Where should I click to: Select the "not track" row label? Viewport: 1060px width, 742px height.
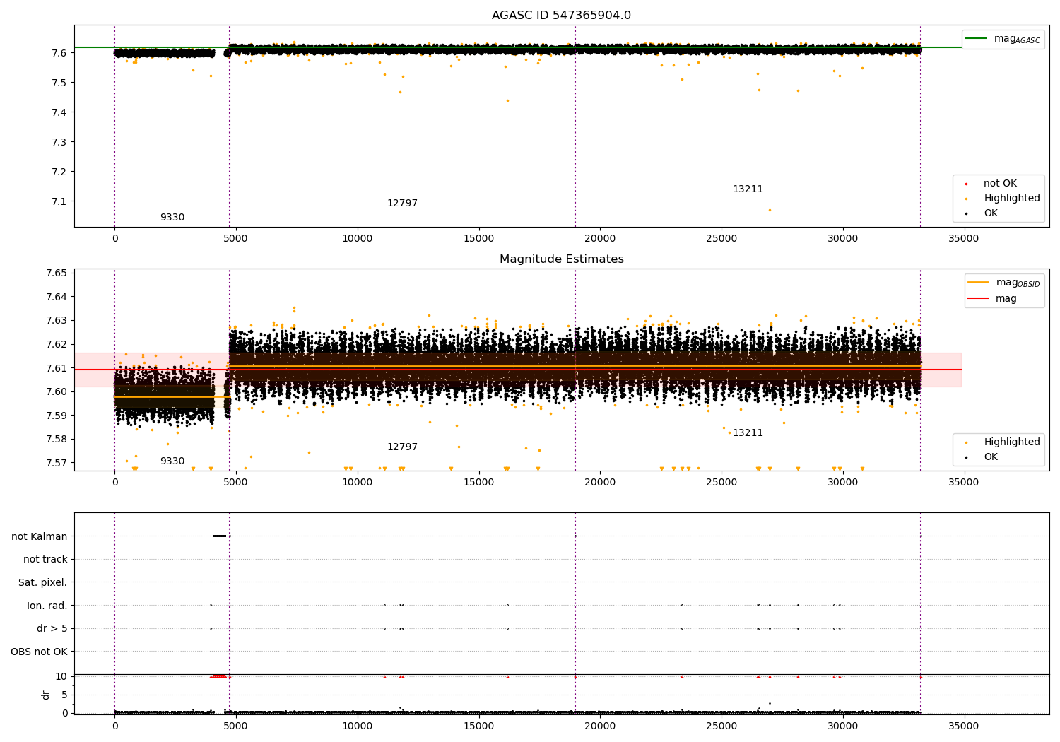(45, 560)
